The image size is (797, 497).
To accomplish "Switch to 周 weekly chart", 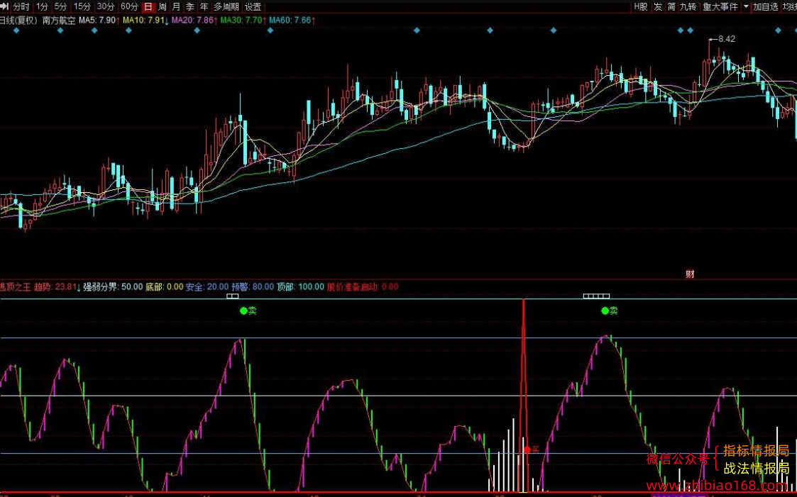I will tap(162, 6).
